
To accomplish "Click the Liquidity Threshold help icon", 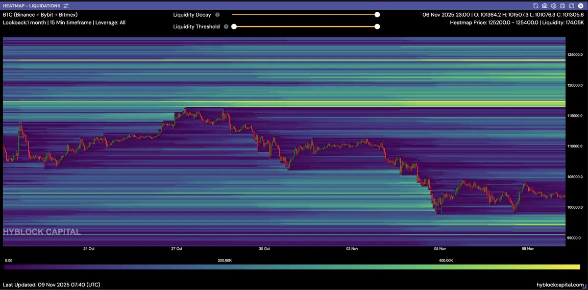I will tap(226, 27).
